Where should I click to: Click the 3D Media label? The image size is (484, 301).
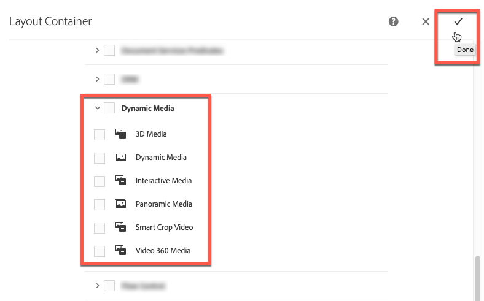151,134
